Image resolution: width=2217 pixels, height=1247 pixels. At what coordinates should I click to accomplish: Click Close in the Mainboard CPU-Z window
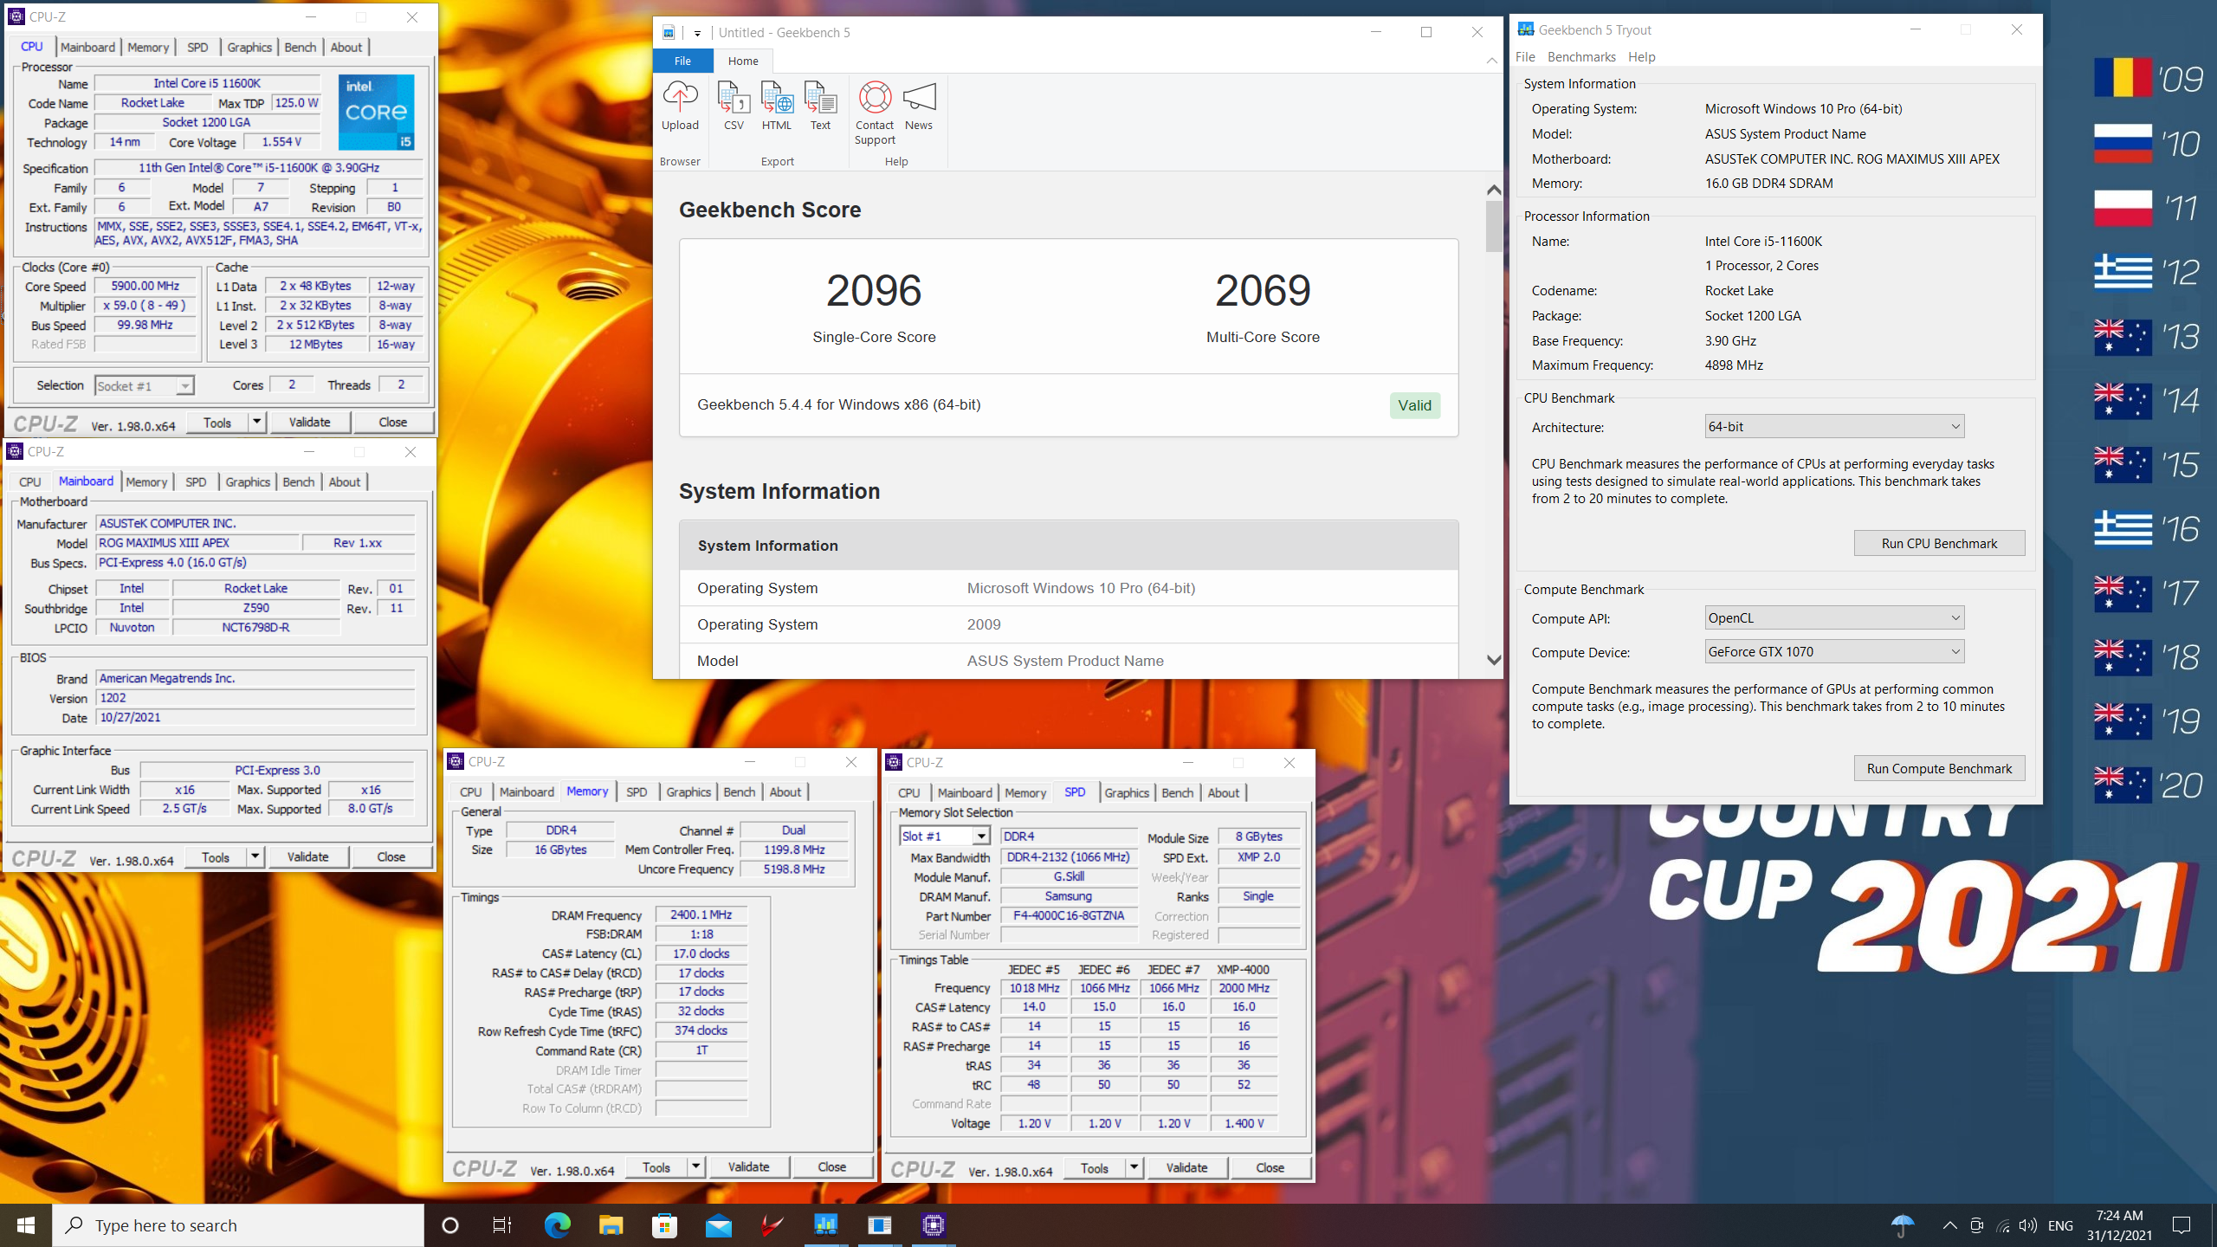pos(391,857)
